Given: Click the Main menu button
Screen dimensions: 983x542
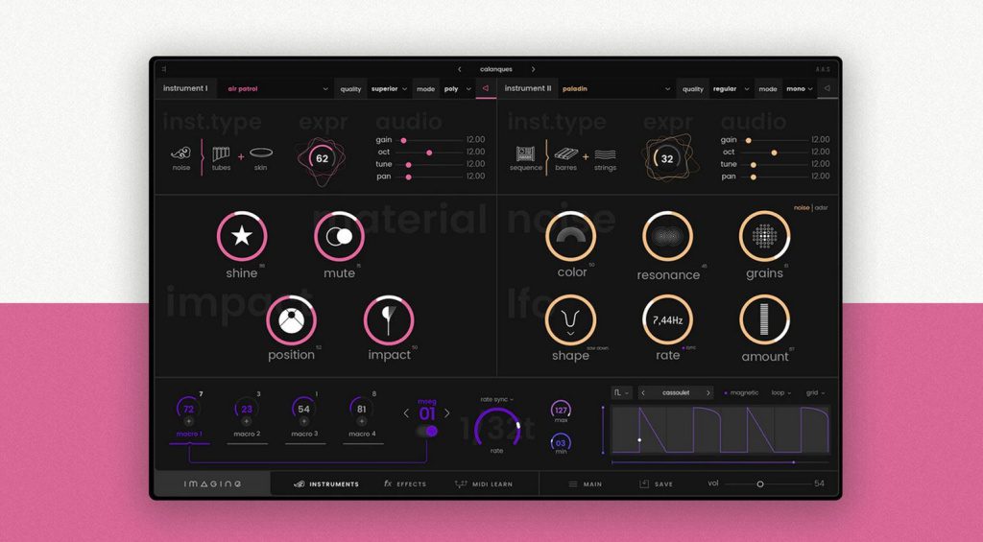Looking at the screenshot, I should (585, 484).
